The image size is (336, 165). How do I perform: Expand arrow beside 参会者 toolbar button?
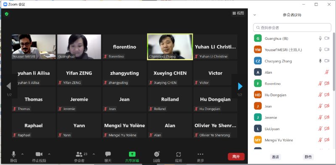(x=94, y=154)
